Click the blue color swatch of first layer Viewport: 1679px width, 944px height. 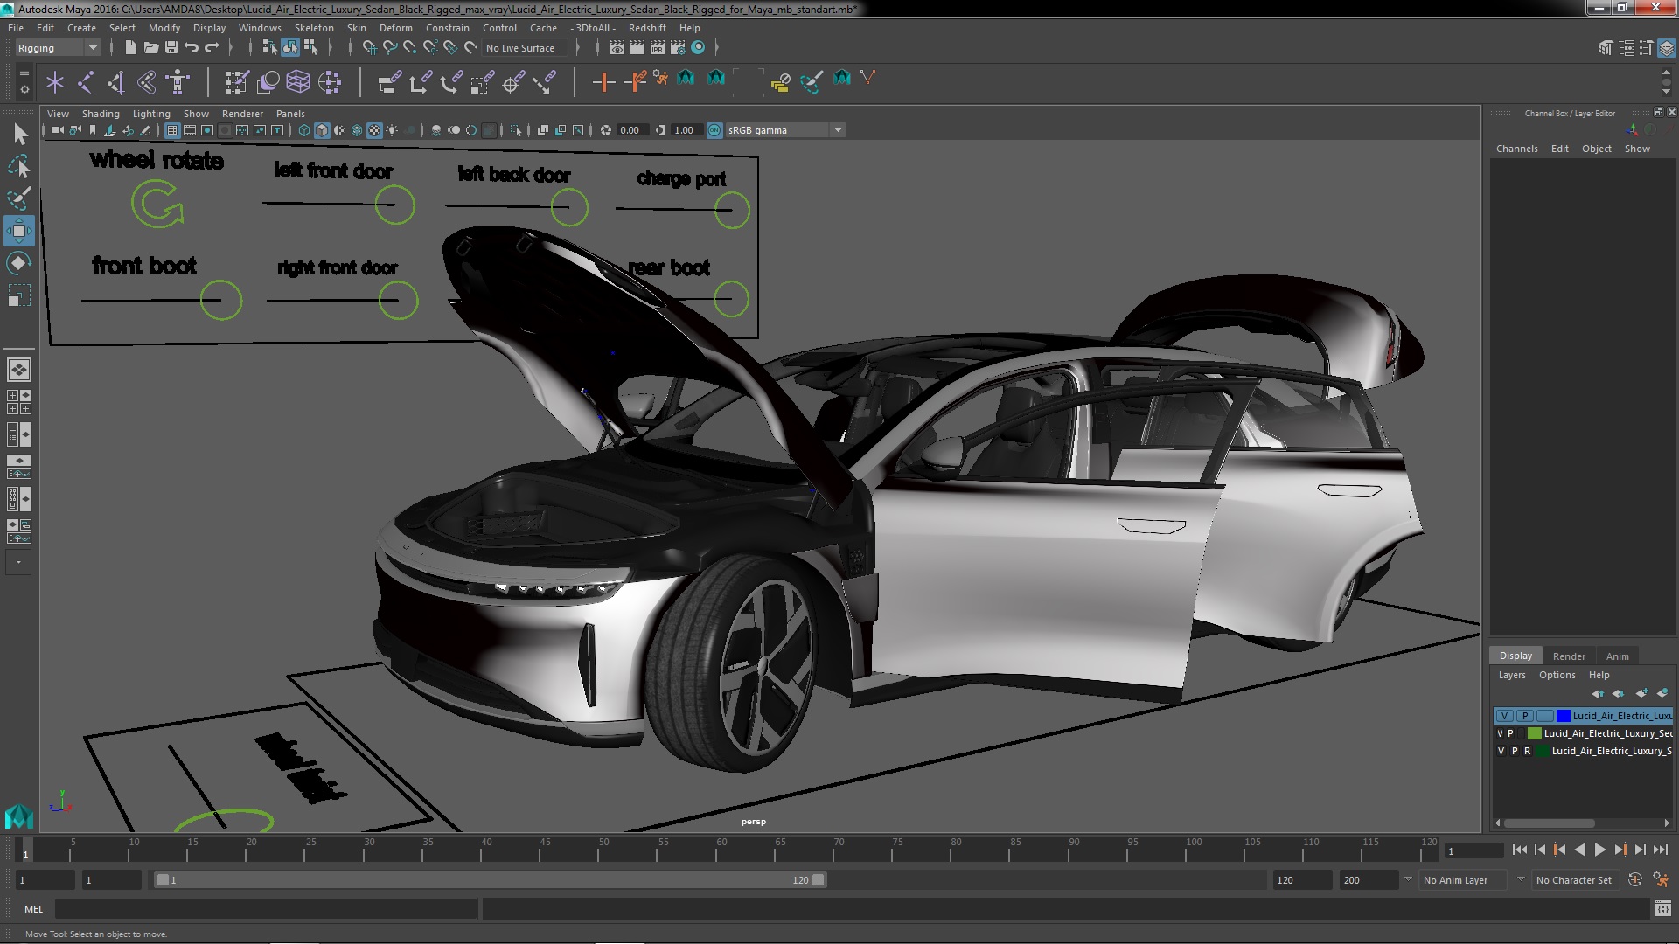click(1564, 716)
